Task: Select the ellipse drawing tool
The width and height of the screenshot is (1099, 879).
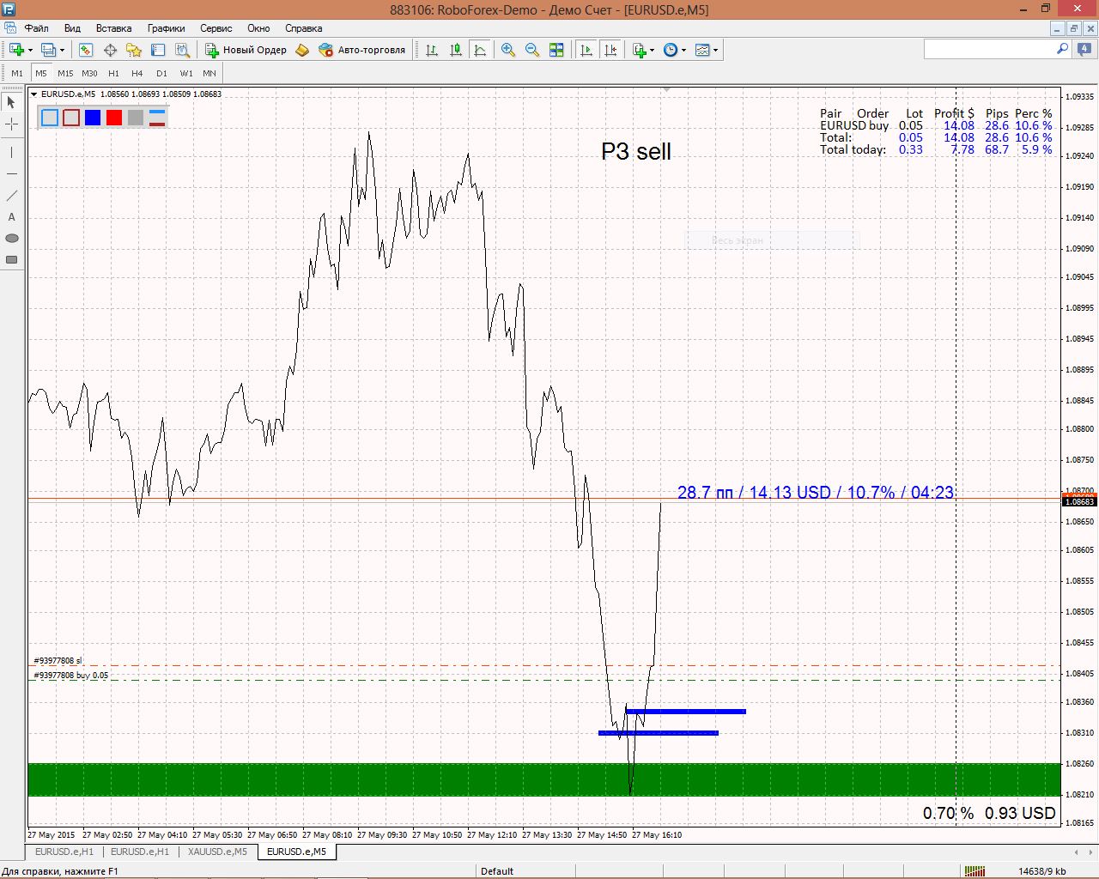Action: coord(12,238)
